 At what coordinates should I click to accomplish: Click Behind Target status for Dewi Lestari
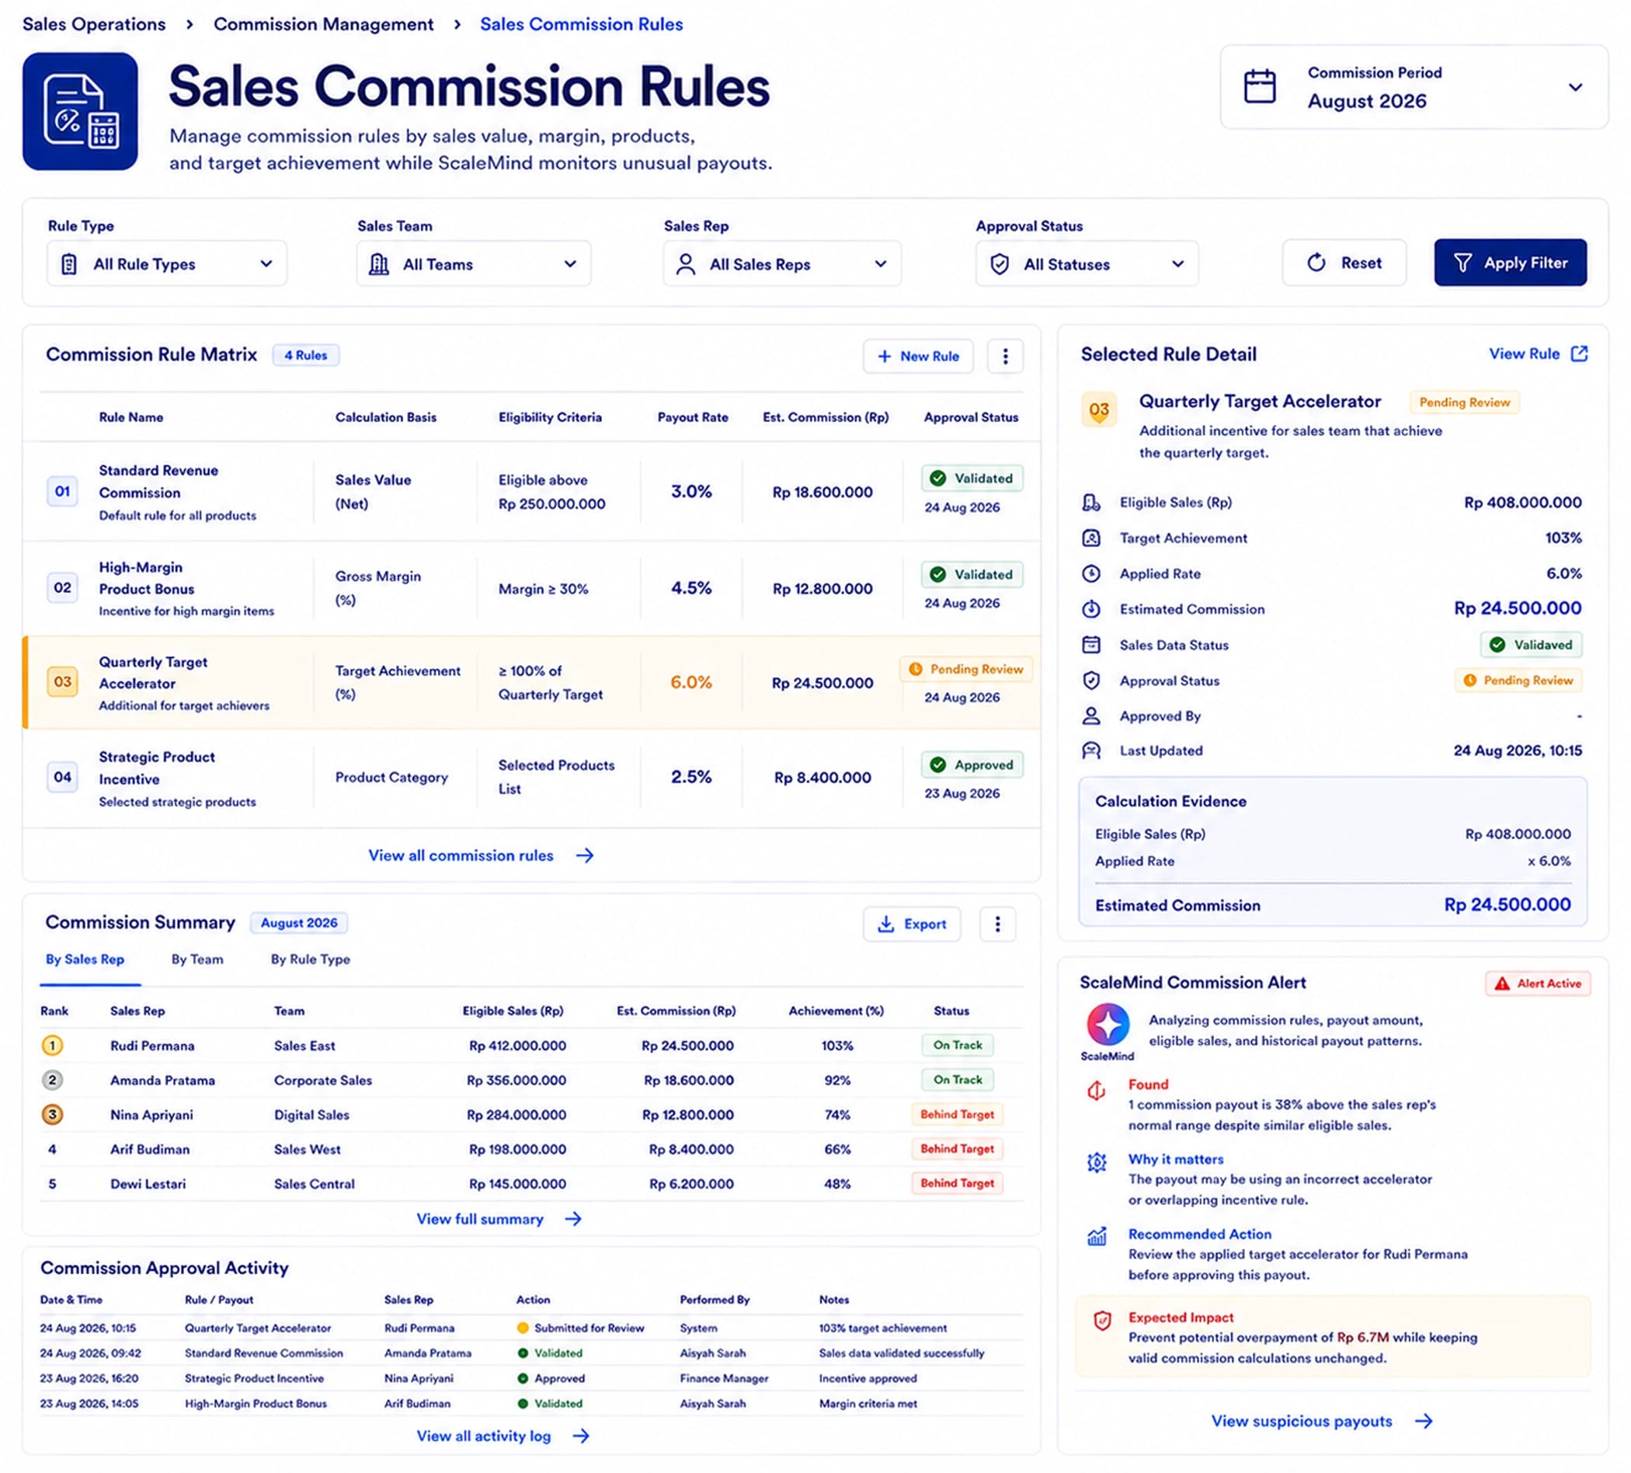pyautogui.click(x=957, y=1183)
